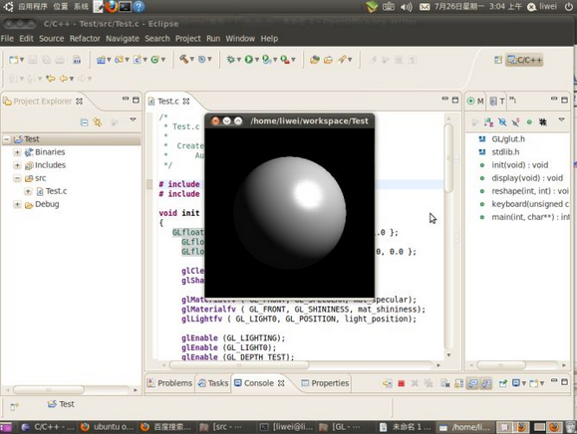Click the External Tools run icon
The height and width of the screenshot is (434, 577).
pyautogui.click(x=284, y=59)
